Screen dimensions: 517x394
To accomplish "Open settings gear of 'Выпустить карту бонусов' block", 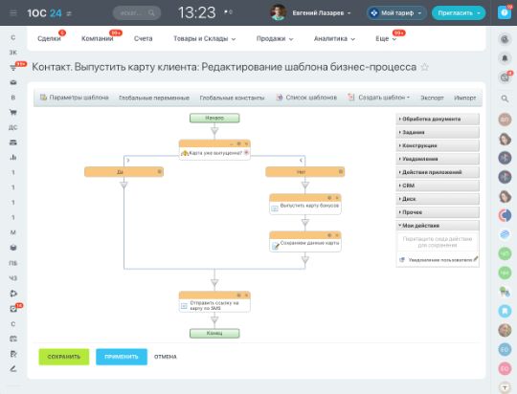I will click(x=329, y=198).
